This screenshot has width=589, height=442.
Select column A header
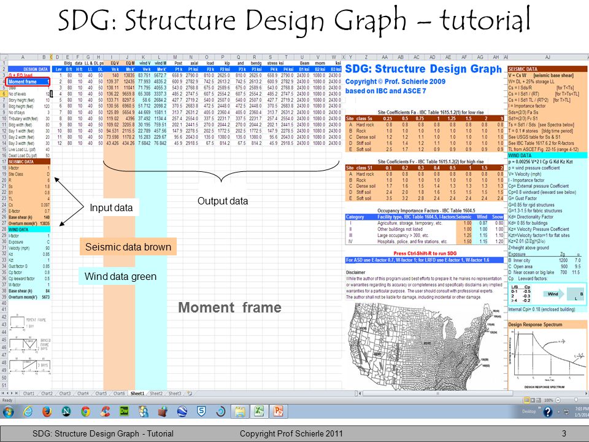tap(23, 57)
